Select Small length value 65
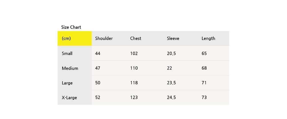 (x=204, y=54)
